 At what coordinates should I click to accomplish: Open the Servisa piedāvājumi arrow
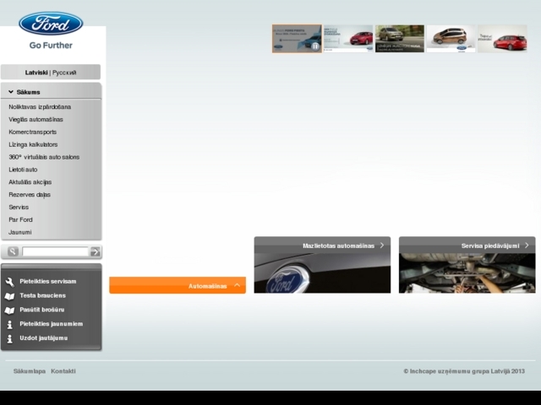pyautogui.click(x=527, y=246)
